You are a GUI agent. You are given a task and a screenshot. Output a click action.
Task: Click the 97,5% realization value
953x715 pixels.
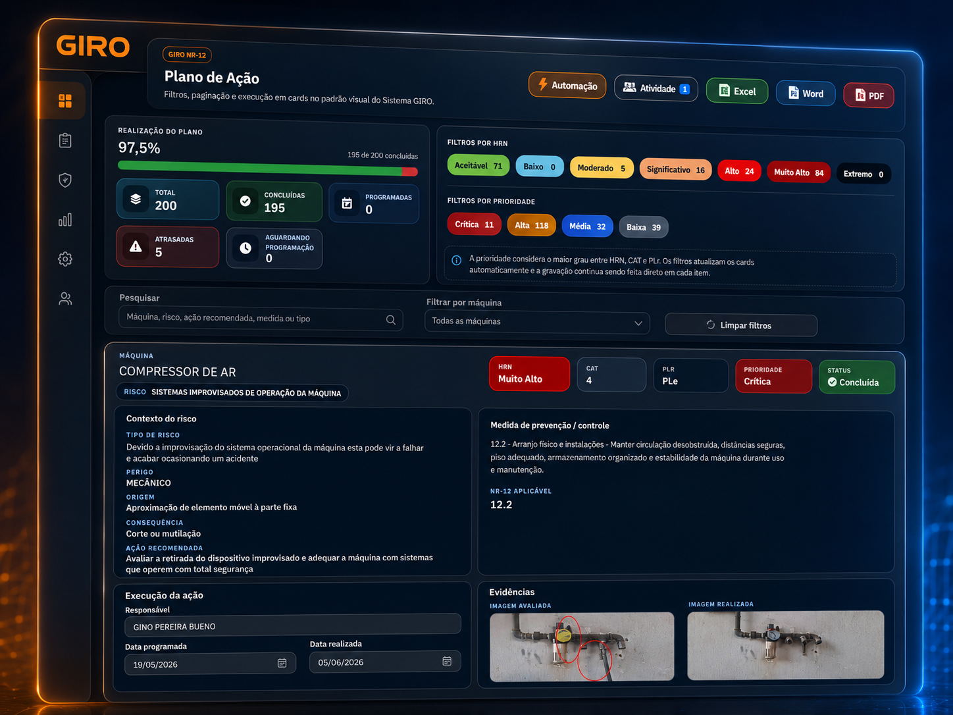pyautogui.click(x=139, y=148)
